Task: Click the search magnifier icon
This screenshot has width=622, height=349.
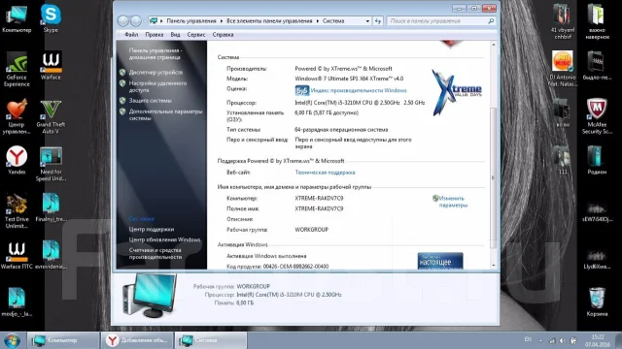Action: (x=491, y=21)
